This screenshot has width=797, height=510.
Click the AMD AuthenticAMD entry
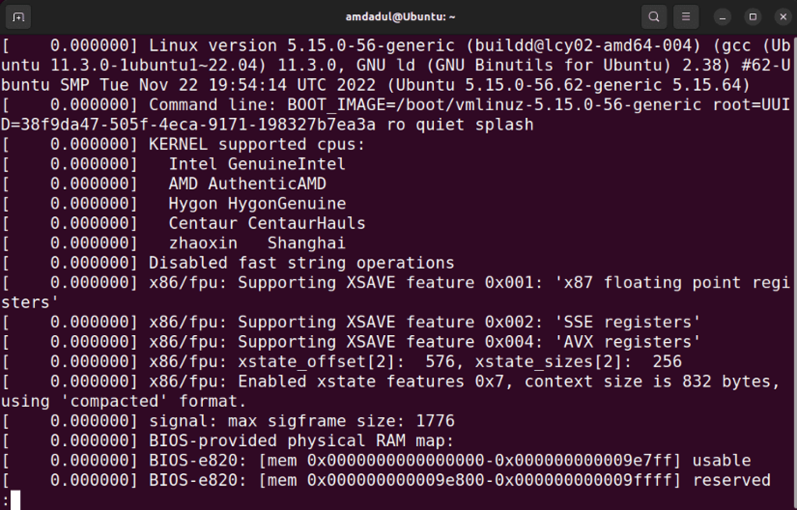click(248, 183)
